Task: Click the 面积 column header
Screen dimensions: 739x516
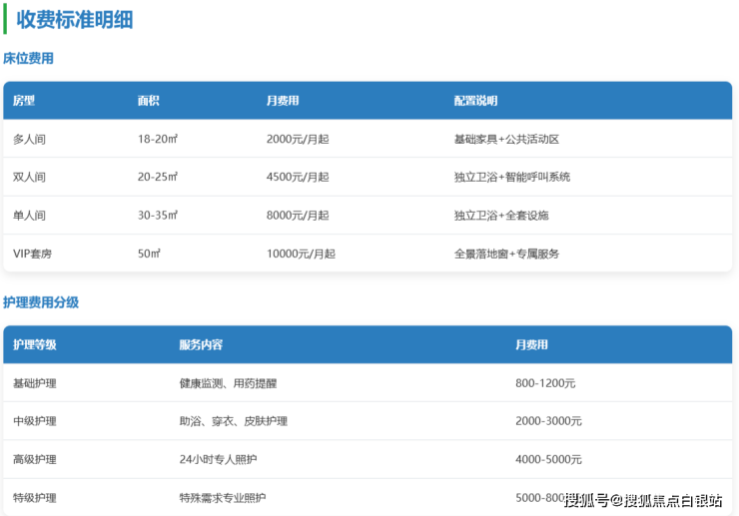Action: [x=149, y=101]
